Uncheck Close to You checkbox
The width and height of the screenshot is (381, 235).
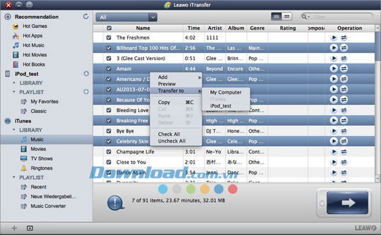point(109,162)
